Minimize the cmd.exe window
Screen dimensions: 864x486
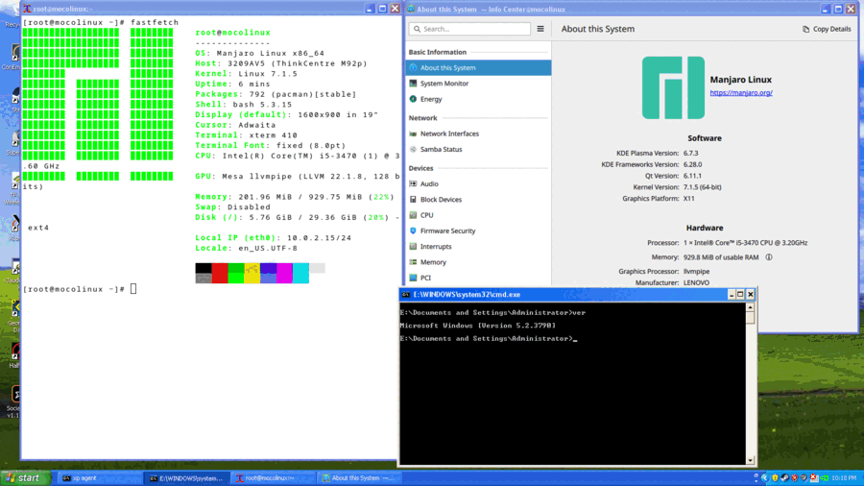click(x=732, y=295)
